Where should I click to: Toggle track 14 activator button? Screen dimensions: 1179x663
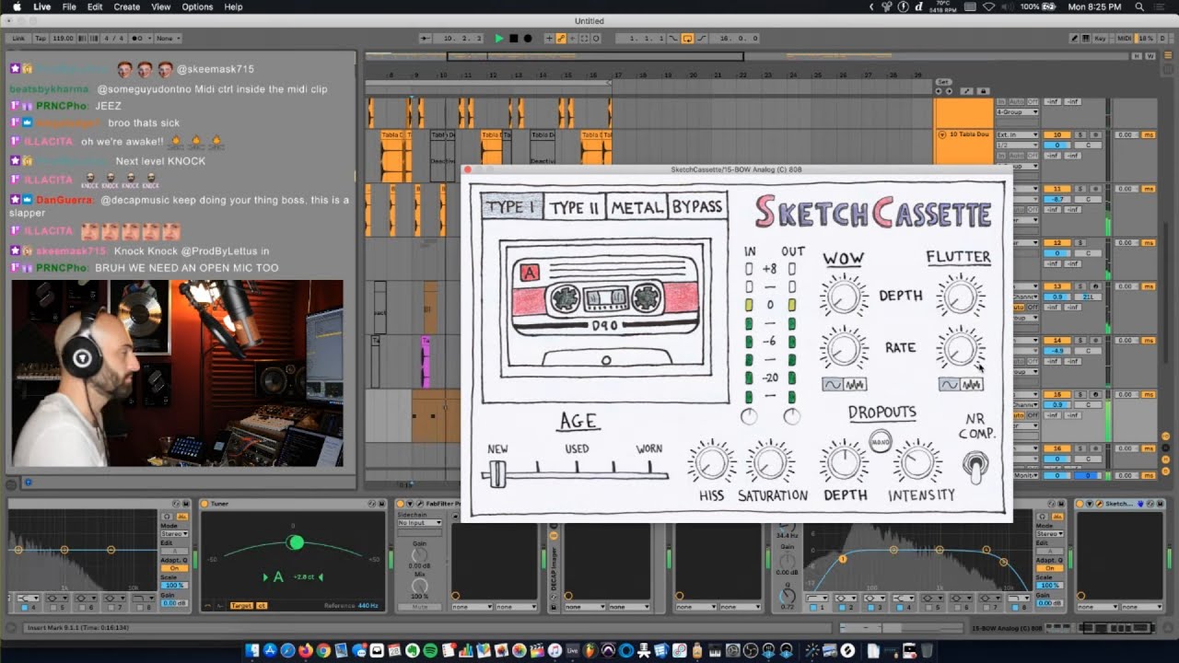pos(1057,341)
